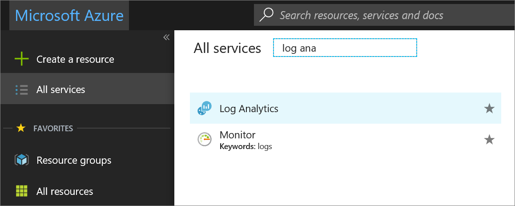Open the Monitor service result
This screenshot has width=515, height=206.
point(237,135)
